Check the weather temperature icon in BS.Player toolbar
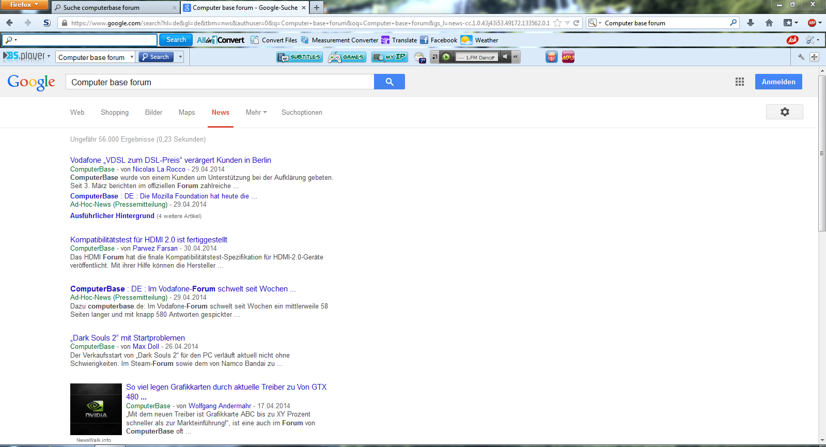This screenshot has height=447, width=826. click(x=419, y=57)
